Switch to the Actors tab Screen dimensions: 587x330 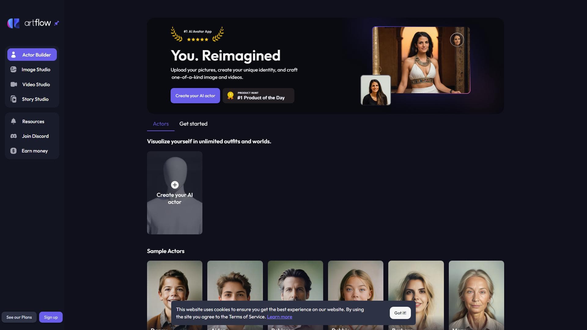pyautogui.click(x=161, y=124)
